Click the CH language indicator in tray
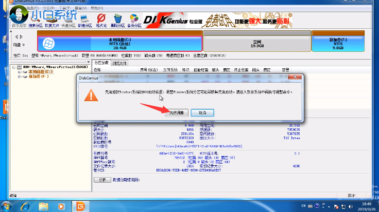The width and height of the screenshot is (379, 212). [304, 206]
